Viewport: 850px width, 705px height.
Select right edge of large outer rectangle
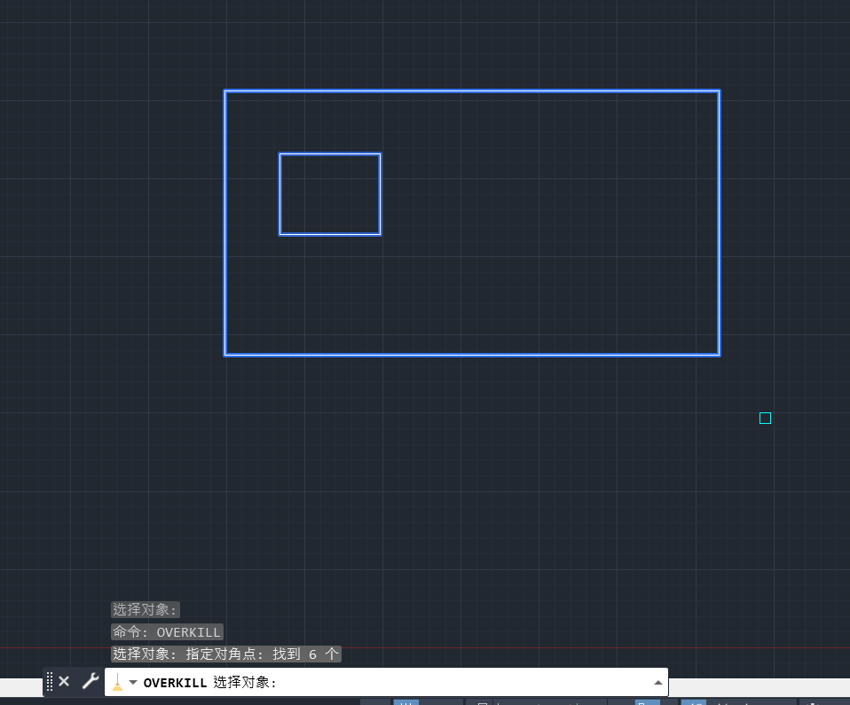click(x=719, y=222)
